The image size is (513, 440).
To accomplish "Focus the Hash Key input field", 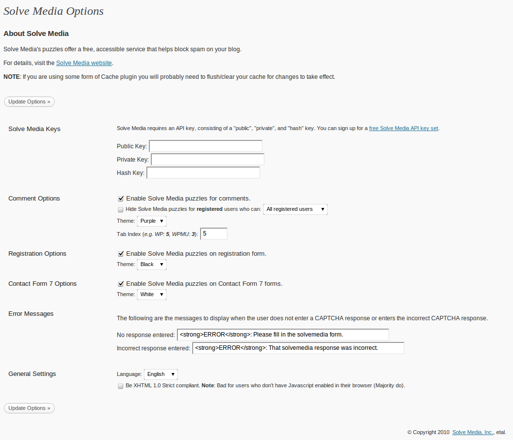I will 203,173.
